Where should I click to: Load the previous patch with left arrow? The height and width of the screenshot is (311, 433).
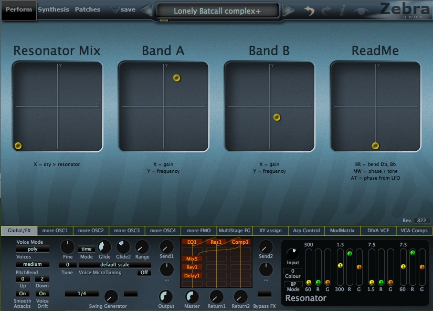pyautogui.click(x=147, y=10)
